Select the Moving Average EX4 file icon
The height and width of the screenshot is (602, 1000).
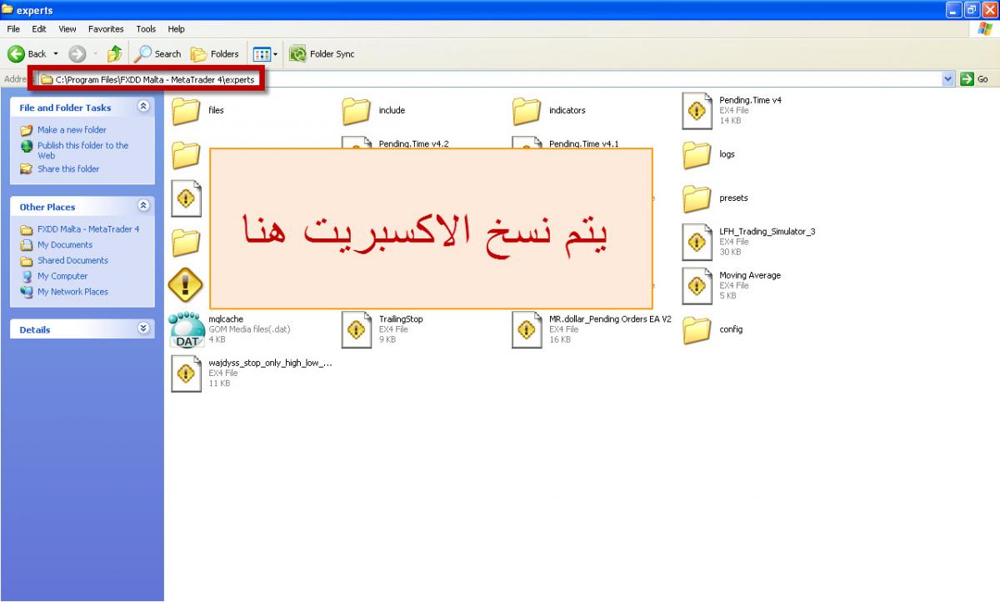click(x=697, y=286)
